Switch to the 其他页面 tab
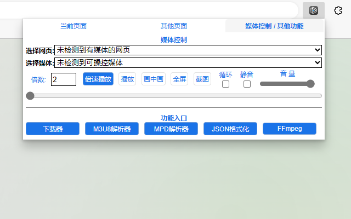This screenshot has width=351, height=219. [x=174, y=26]
